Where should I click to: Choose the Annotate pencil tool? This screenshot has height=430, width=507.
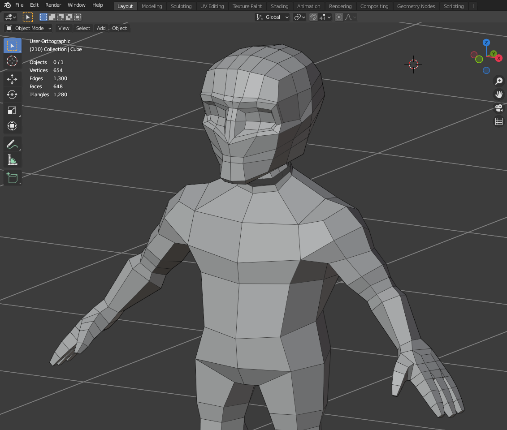pos(12,144)
